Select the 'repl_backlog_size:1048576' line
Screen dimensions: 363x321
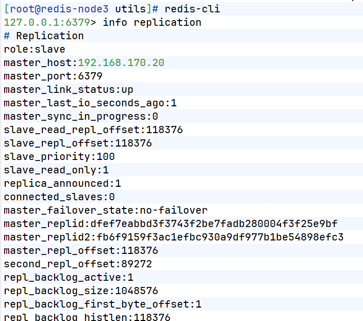point(81,292)
